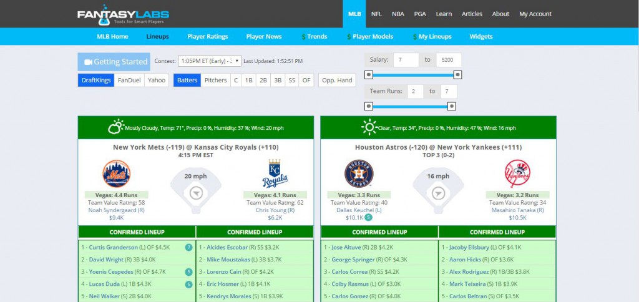The image size is (639, 302).
Task: Open the Player News page
Action: point(264,37)
